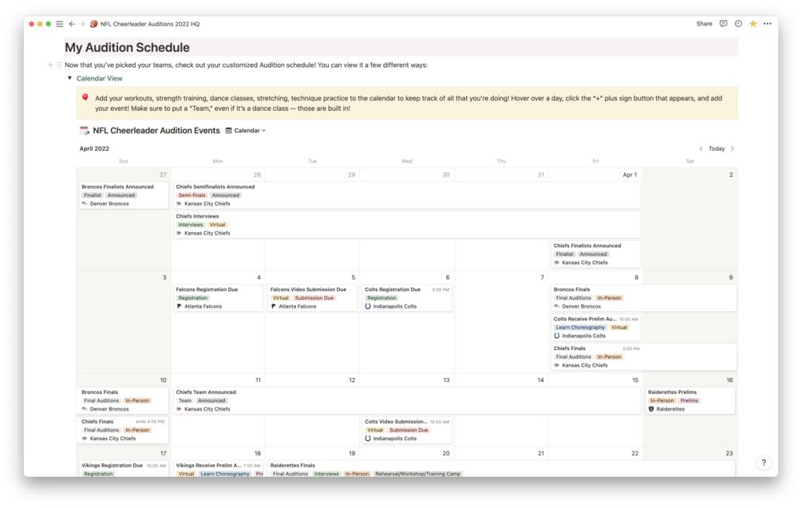Click Registration tag on Falcons Registration Due

click(x=193, y=298)
